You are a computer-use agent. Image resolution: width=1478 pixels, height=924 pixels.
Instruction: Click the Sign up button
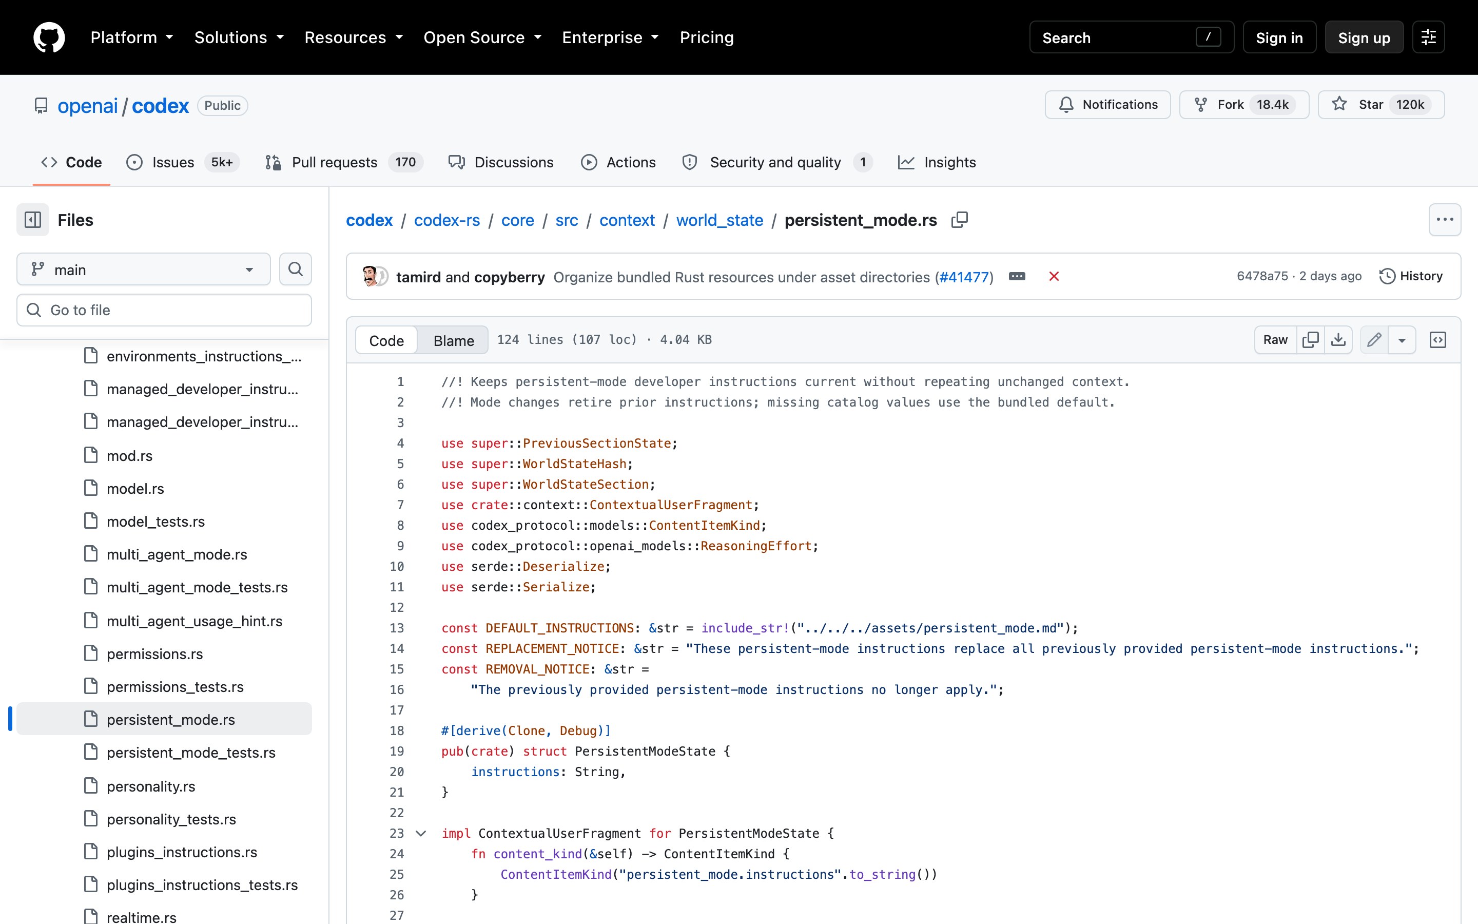tap(1364, 37)
